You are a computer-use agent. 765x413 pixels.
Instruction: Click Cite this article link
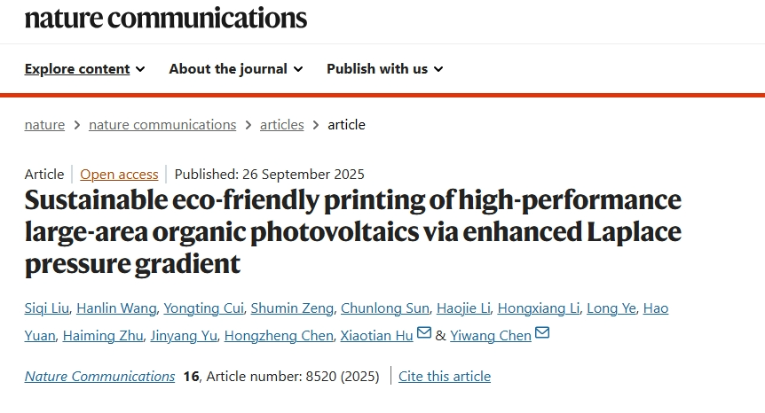445,376
